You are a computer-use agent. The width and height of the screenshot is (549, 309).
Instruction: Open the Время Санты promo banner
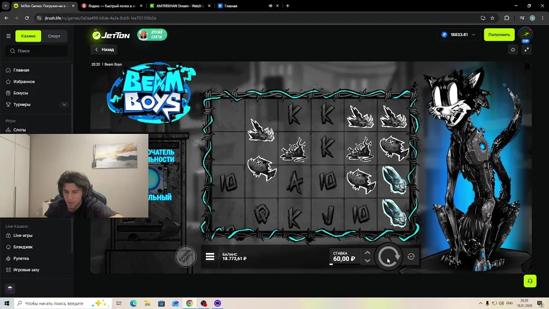click(152, 35)
